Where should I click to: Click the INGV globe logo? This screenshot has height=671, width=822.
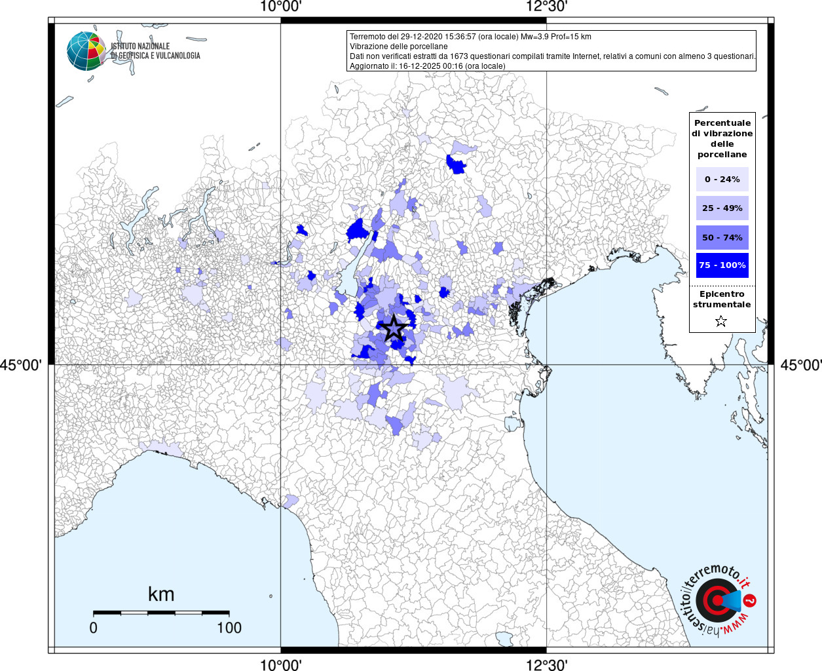(86, 51)
